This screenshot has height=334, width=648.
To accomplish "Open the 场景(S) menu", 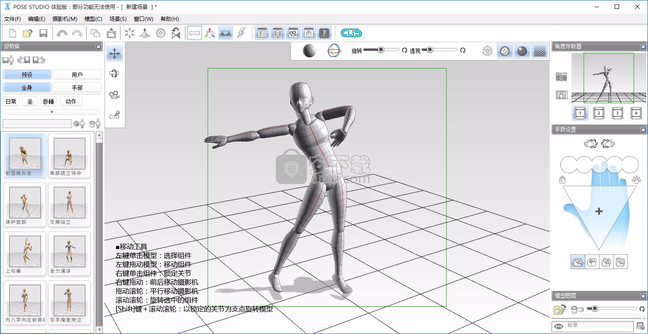I will 118,19.
